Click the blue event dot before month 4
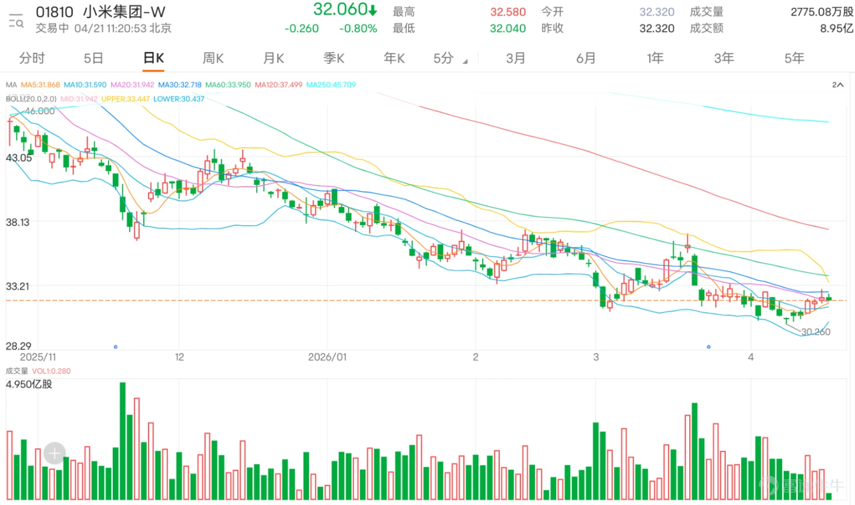The width and height of the screenshot is (855, 505). coord(709,347)
